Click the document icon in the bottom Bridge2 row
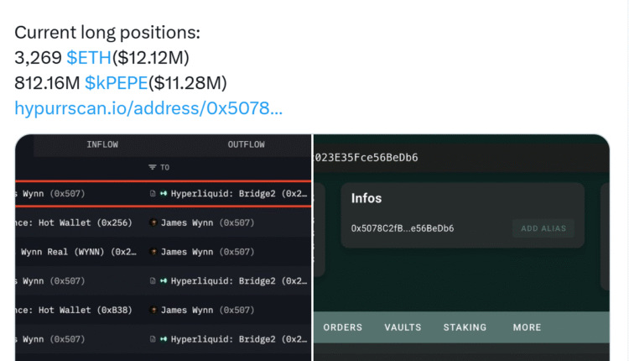This screenshot has height=361, width=629. [152, 339]
